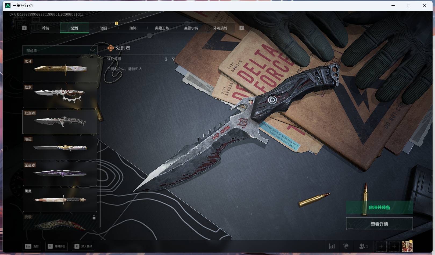435x255 pixels.
Task: Click the 强化等级 value 3
Action: (166, 59)
